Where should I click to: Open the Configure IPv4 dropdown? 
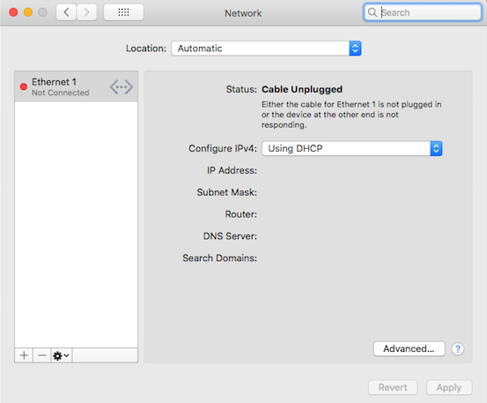[x=352, y=148]
